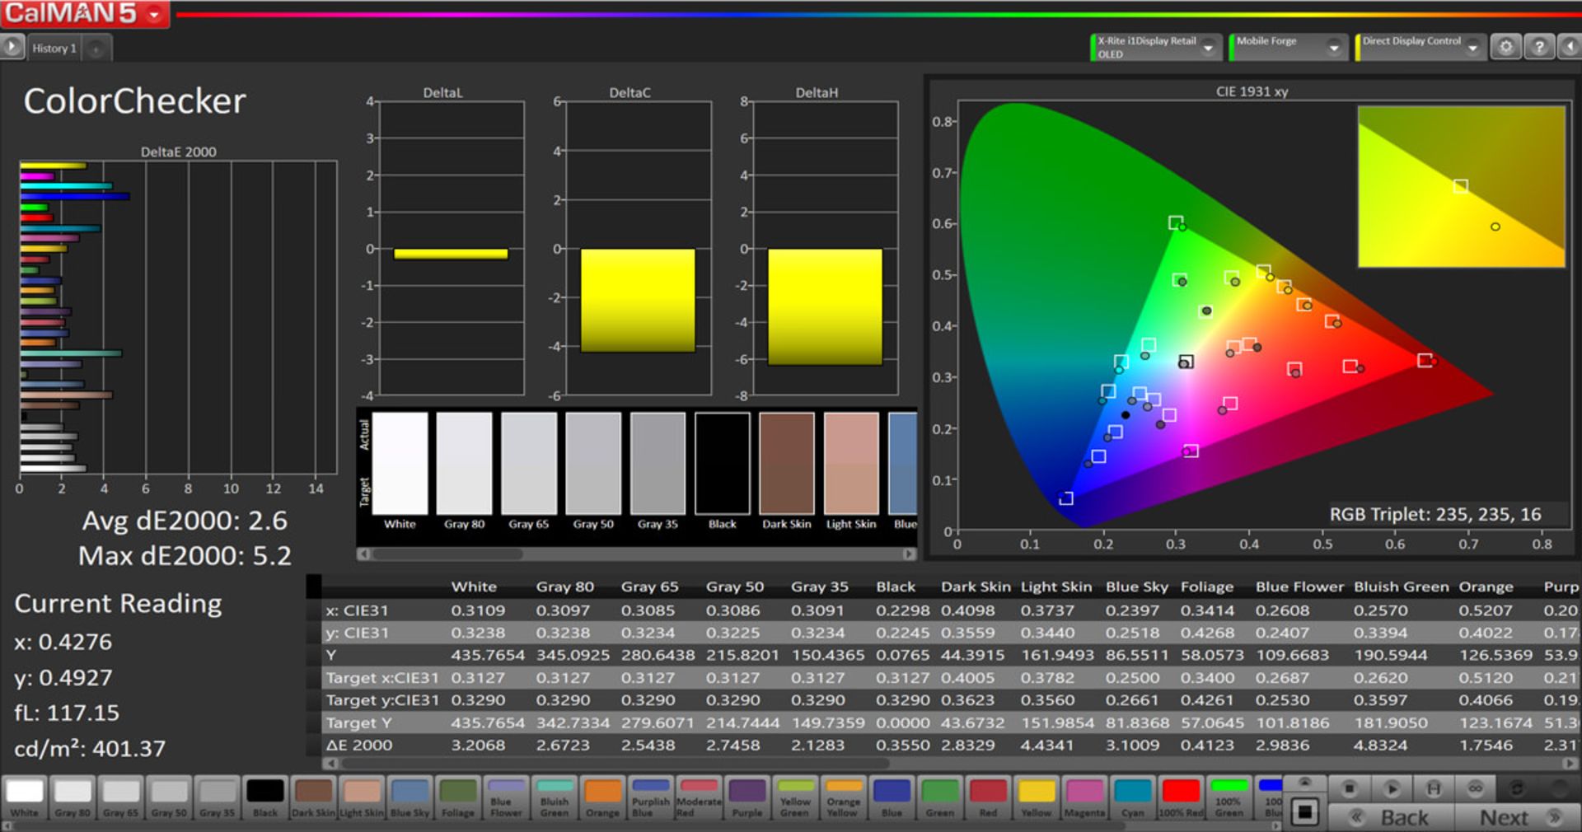Click the black square pattern icon
This screenshot has height=832, width=1582.
(1304, 812)
